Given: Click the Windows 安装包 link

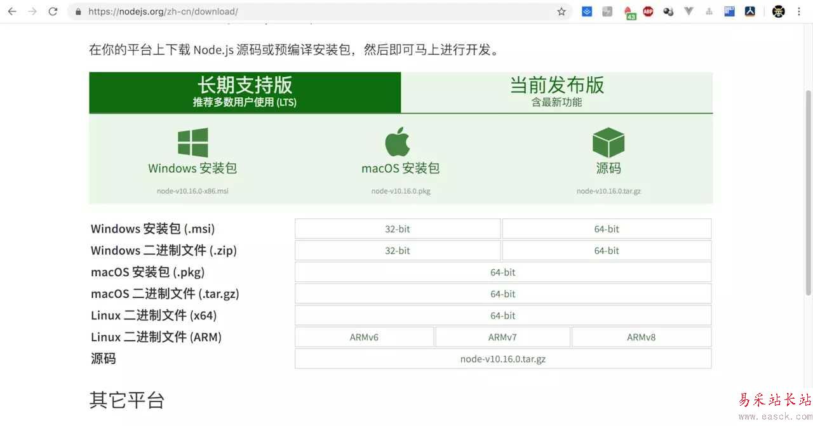Looking at the screenshot, I should click(x=192, y=168).
